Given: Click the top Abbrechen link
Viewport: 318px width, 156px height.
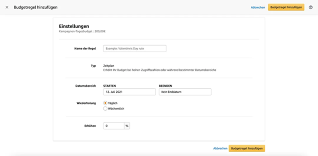Looking at the screenshot, I should 258,7.
